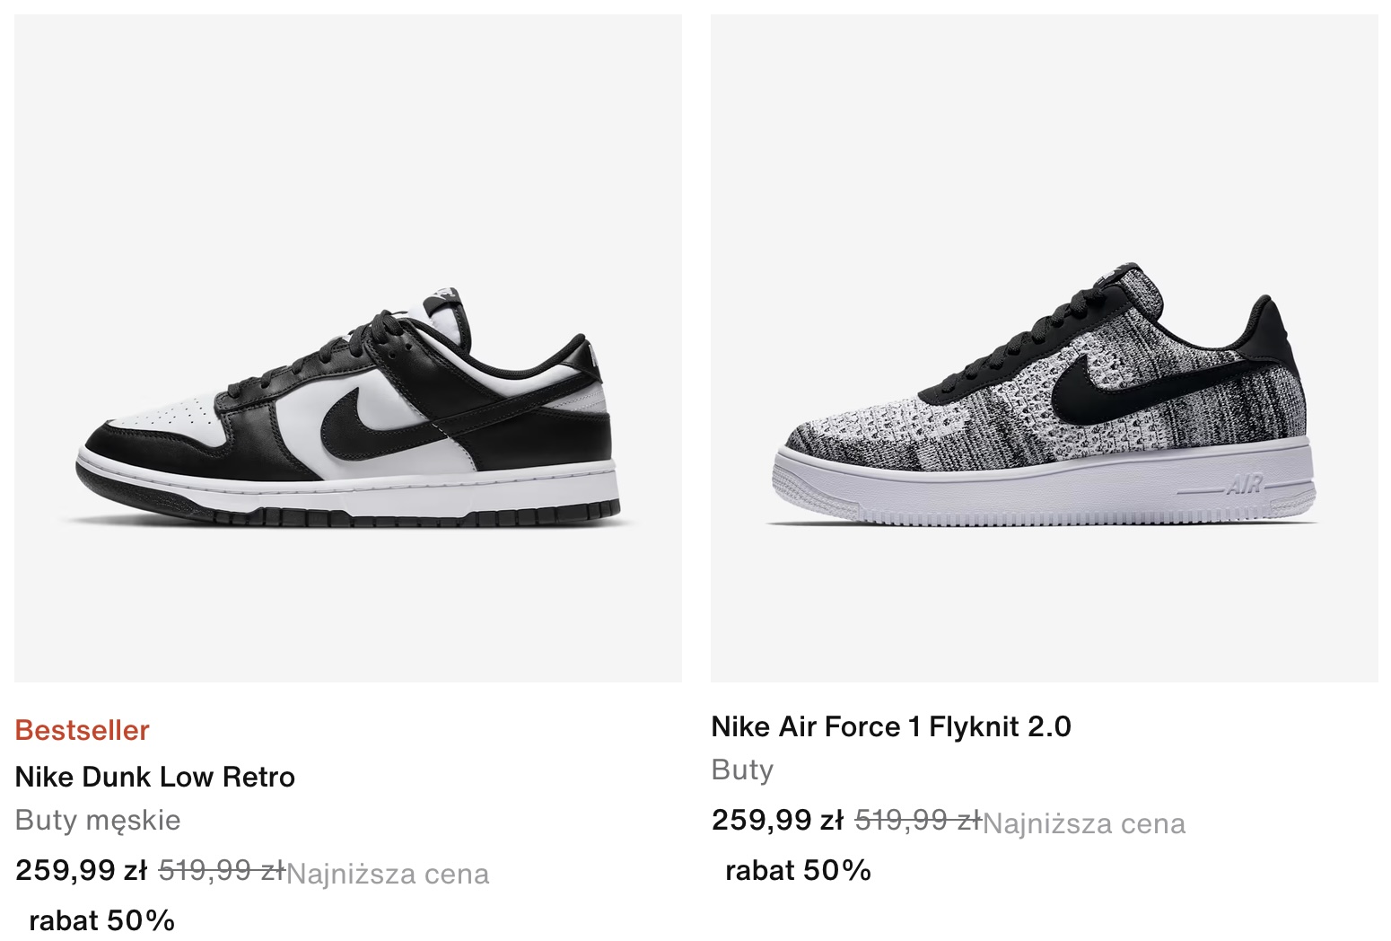The height and width of the screenshot is (941, 1391).
Task: Click the red Bestseller label
Action: click(83, 730)
